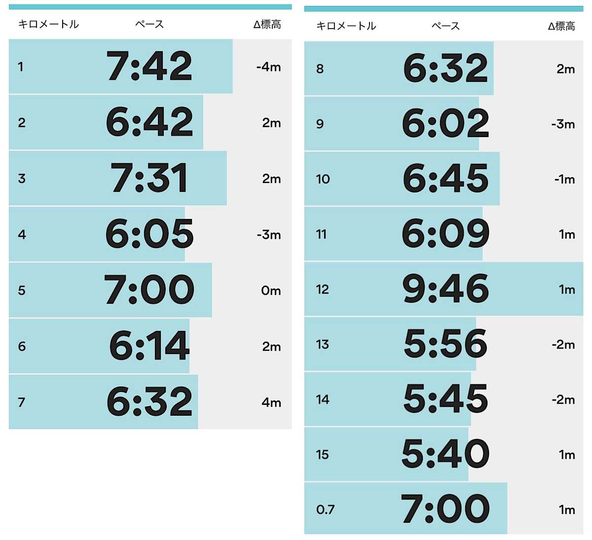
Task: Click the left table's キロメートル column header
Action: [48, 24]
